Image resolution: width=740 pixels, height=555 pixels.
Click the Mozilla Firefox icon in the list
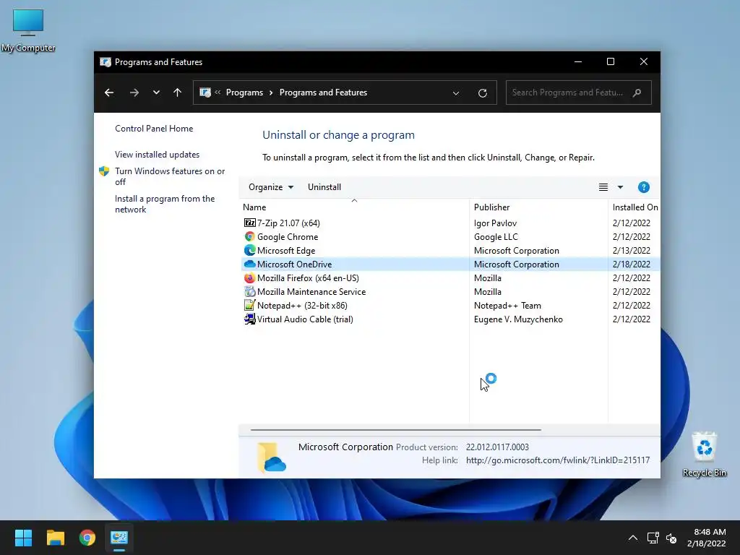coord(249,277)
